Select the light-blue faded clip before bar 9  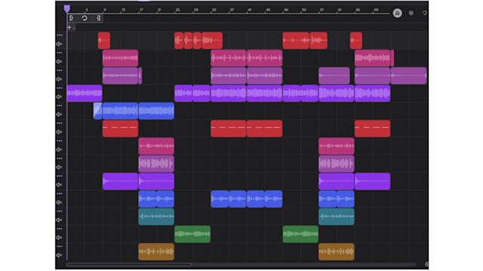pos(97,111)
